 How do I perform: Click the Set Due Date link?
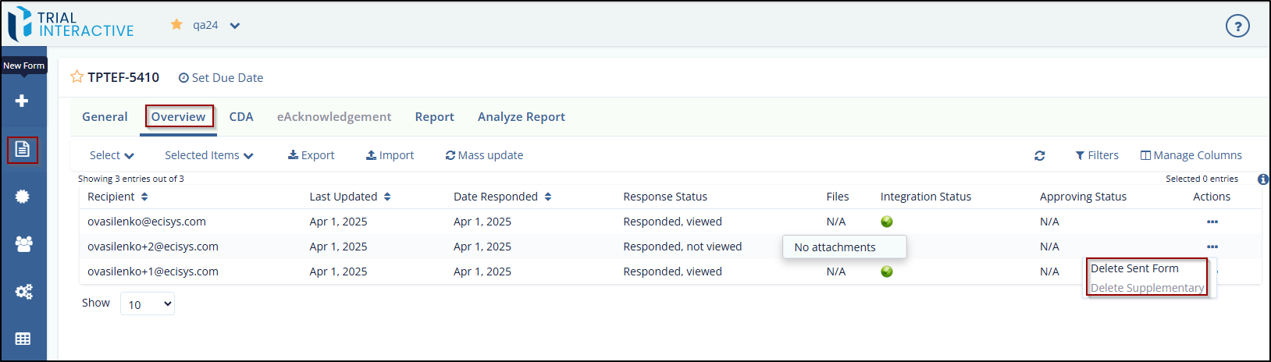pyautogui.click(x=221, y=78)
